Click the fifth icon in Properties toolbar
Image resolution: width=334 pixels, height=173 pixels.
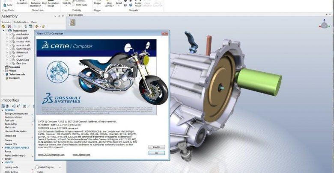point(24,106)
